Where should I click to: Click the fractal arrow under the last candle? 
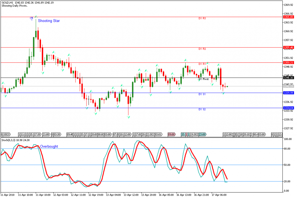point(223,94)
